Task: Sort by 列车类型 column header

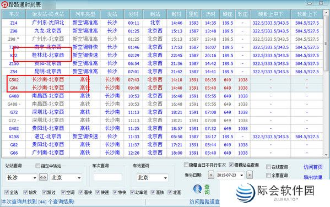Action: tap(85, 14)
